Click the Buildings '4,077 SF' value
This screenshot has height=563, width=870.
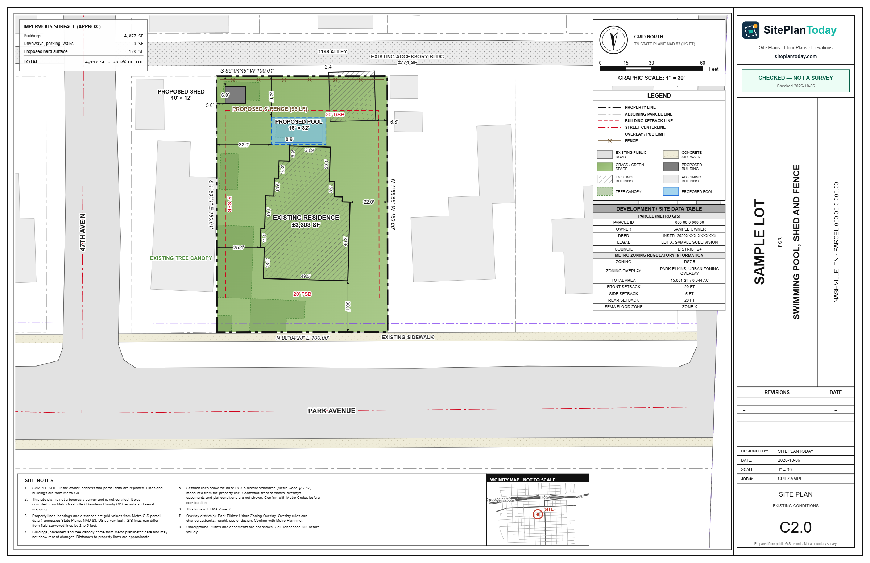pos(133,36)
